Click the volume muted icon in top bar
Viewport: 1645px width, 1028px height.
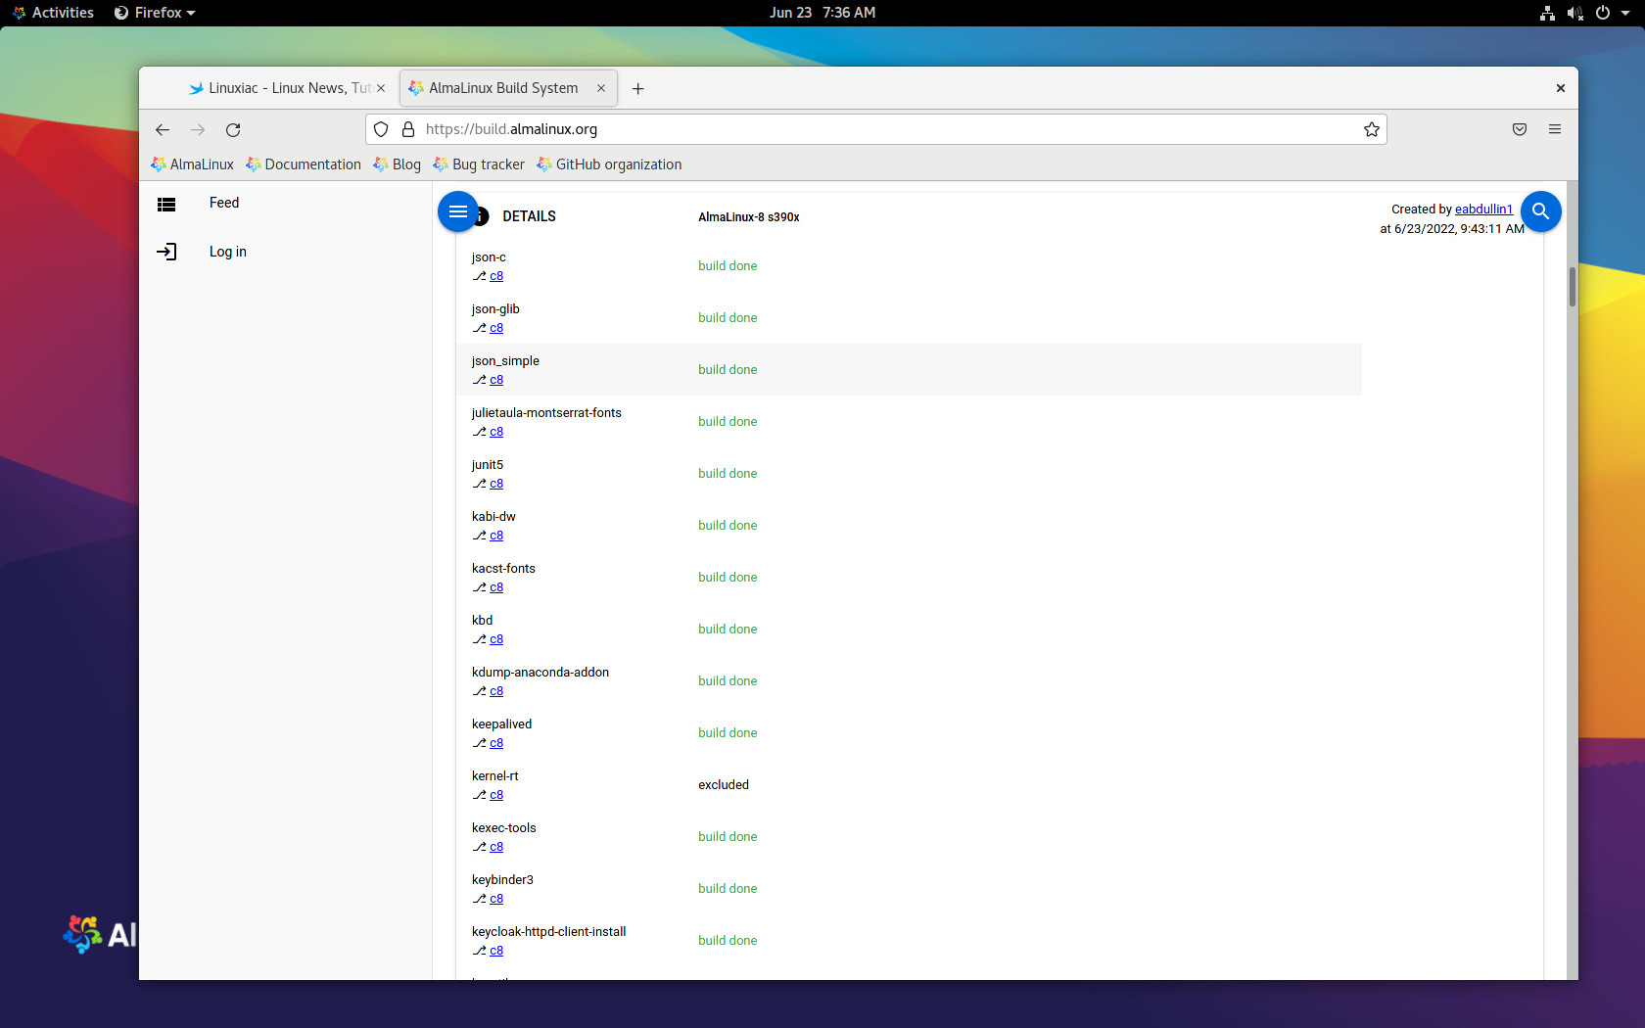(1574, 13)
